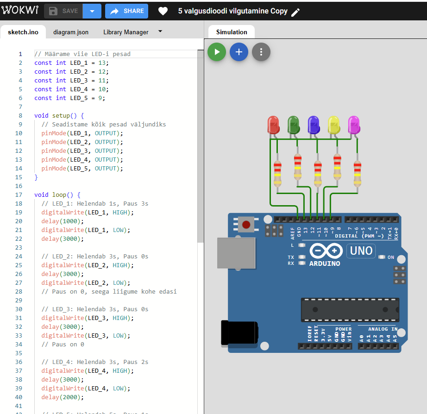Select the resistor under the red LED
Screen dimensions: 427x414
point(277,174)
